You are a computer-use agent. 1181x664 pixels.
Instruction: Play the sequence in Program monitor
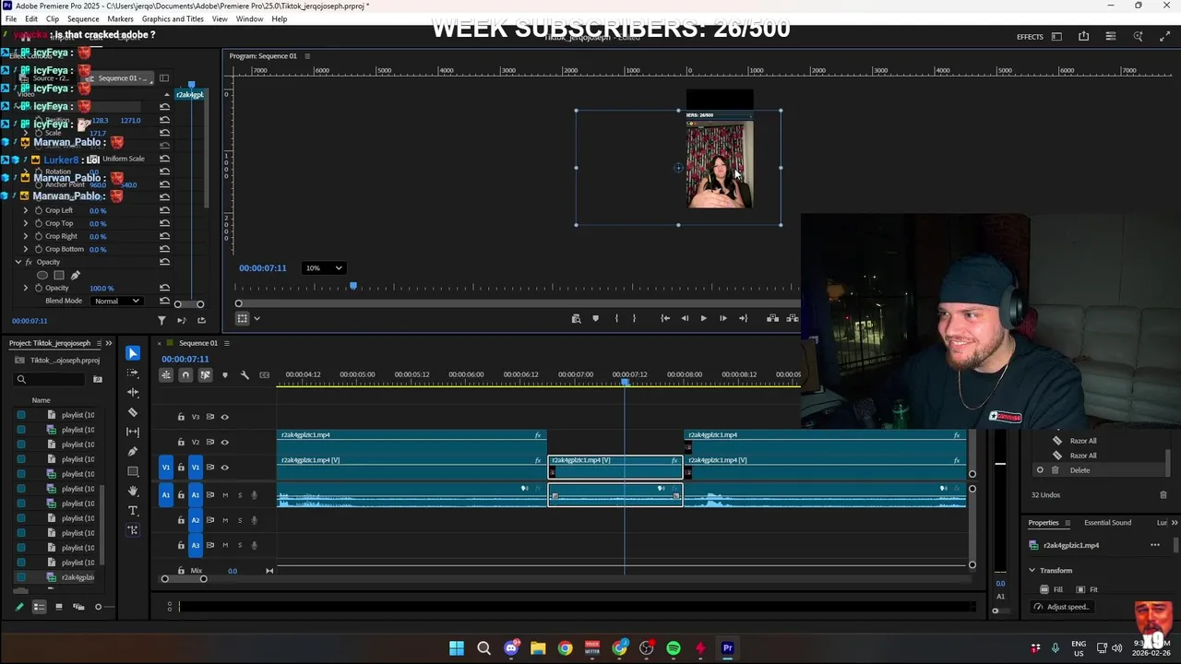coord(703,318)
